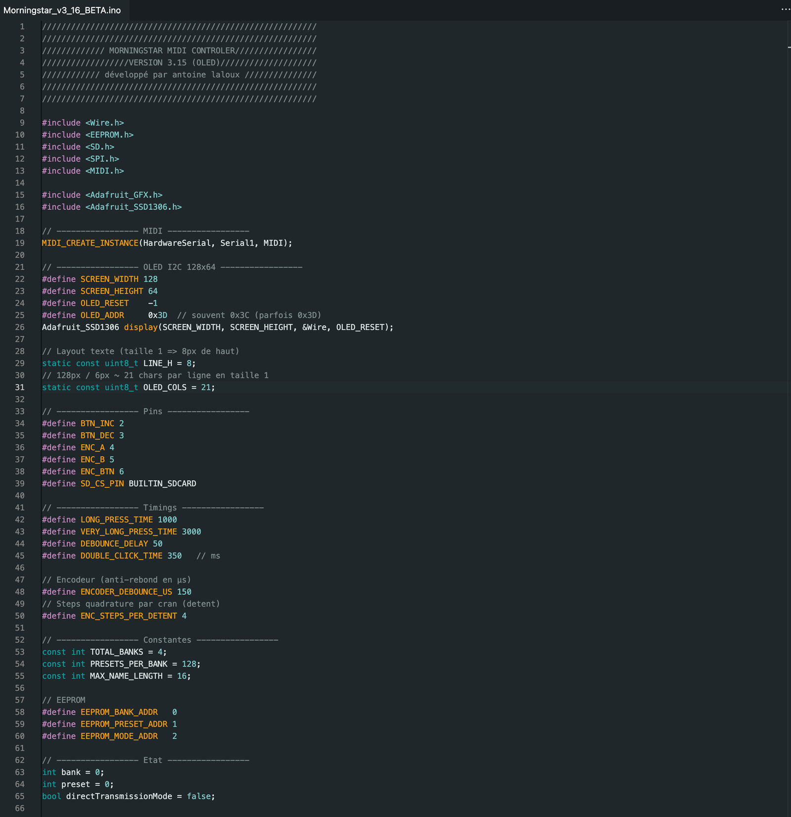This screenshot has width=791, height=817.
Task: Click on the <Adafruit_SSD1306.h> include
Action: 133,207
